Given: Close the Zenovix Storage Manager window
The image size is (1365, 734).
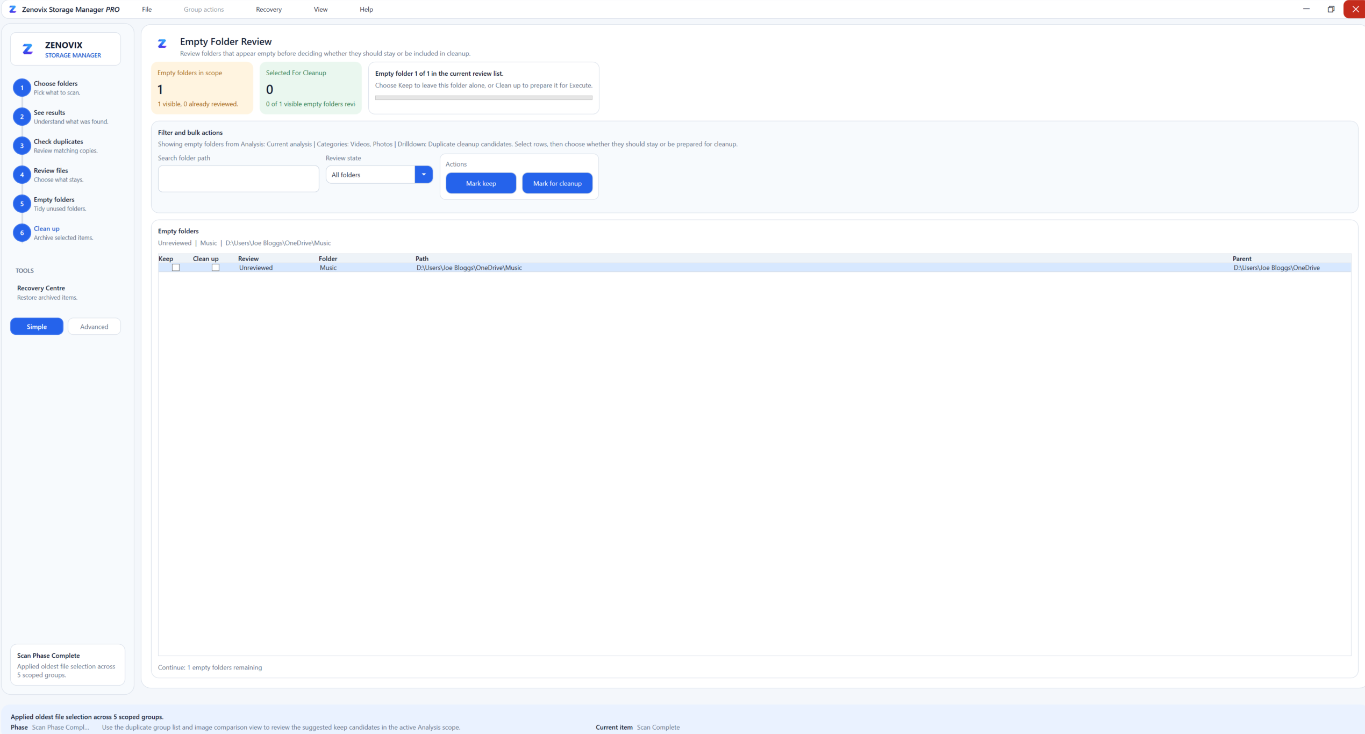Looking at the screenshot, I should pyautogui.click(x=1355, y=9).
